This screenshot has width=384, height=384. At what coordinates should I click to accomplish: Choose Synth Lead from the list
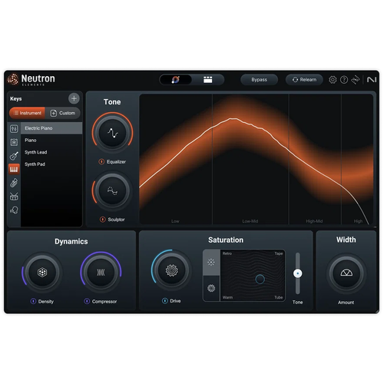51,152
